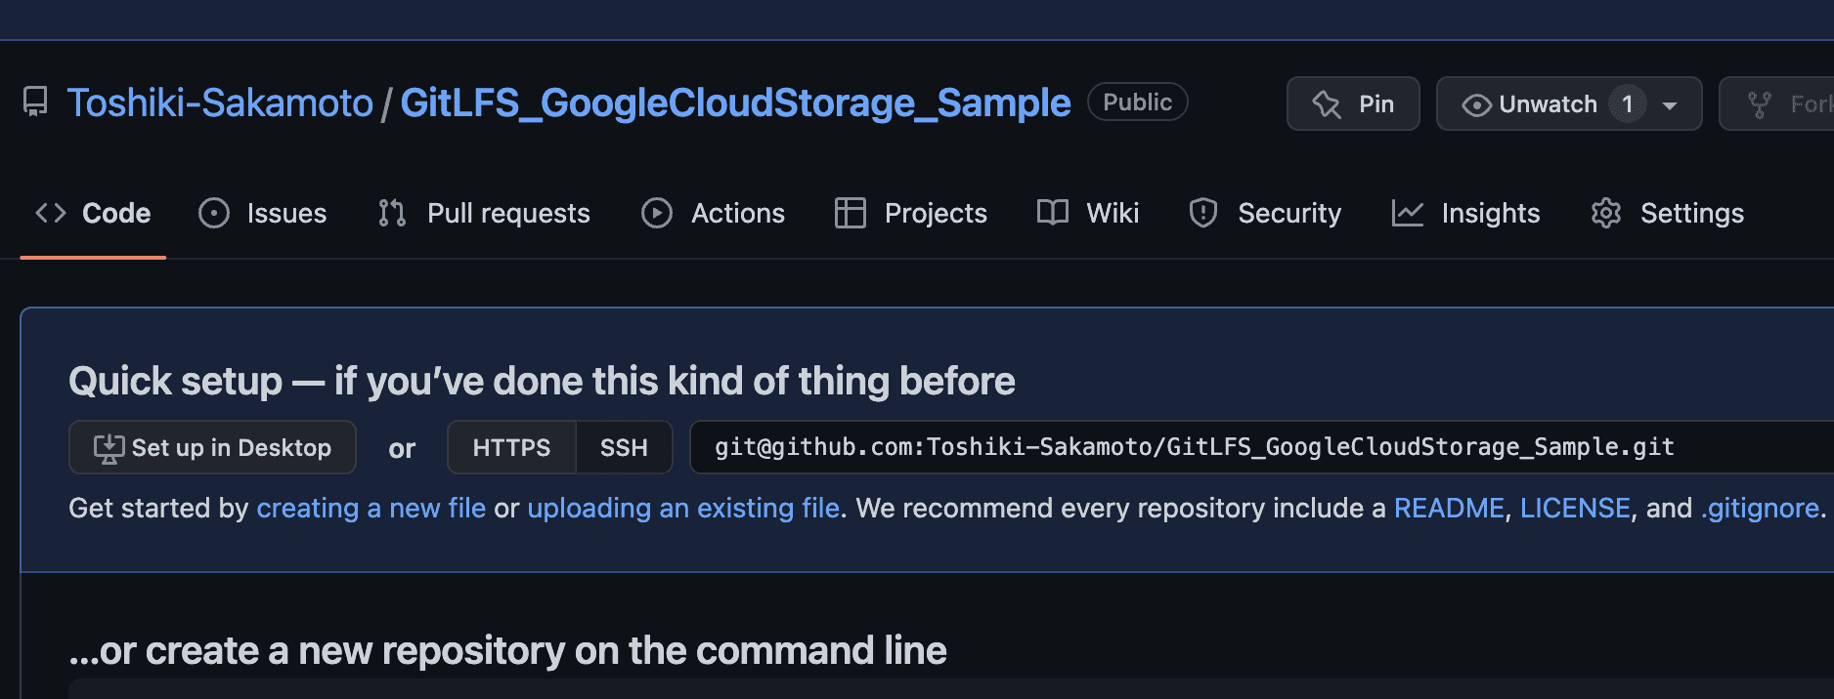Open the Security tab
Image resolution: width=1834 pixels, height=699 pixels.
(x=1265, y=213)
